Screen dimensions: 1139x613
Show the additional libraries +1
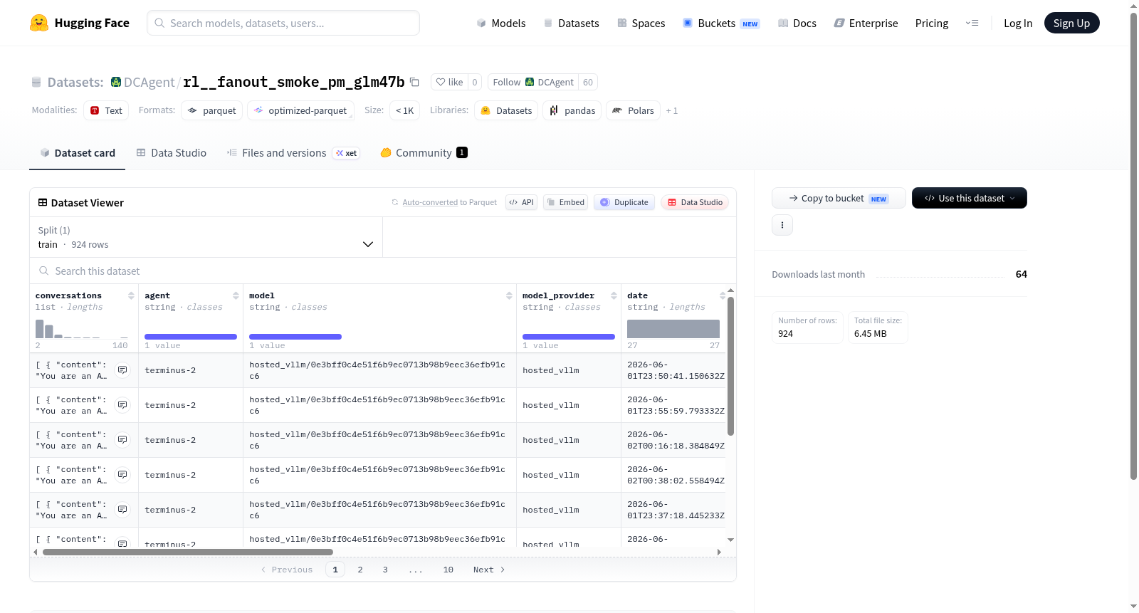(672, 111)
